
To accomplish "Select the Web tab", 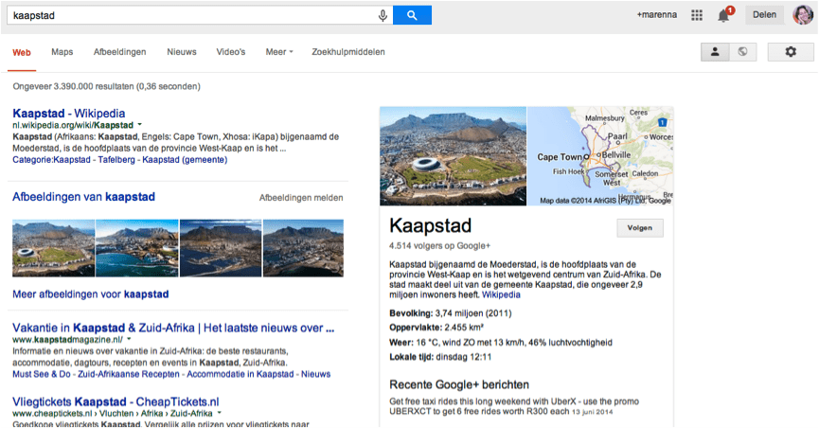I will pyautogui.click(x=22, y=52).
